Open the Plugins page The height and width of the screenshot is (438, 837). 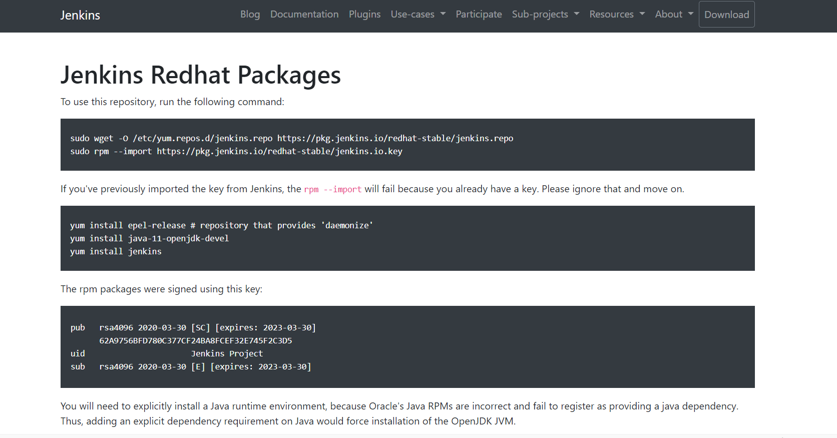click(364, 15)
